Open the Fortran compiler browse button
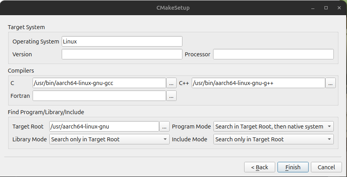 (171, 96)
